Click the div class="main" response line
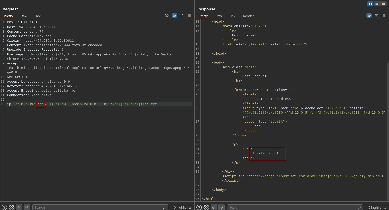 point(240,67)
